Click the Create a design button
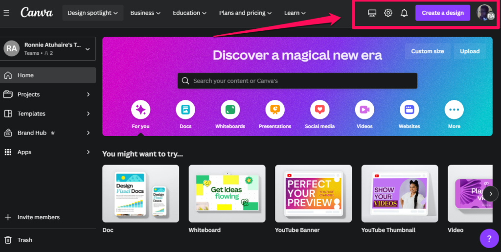Image resolution: width=501 pixels, height=252 pixels. coord(442,13)
